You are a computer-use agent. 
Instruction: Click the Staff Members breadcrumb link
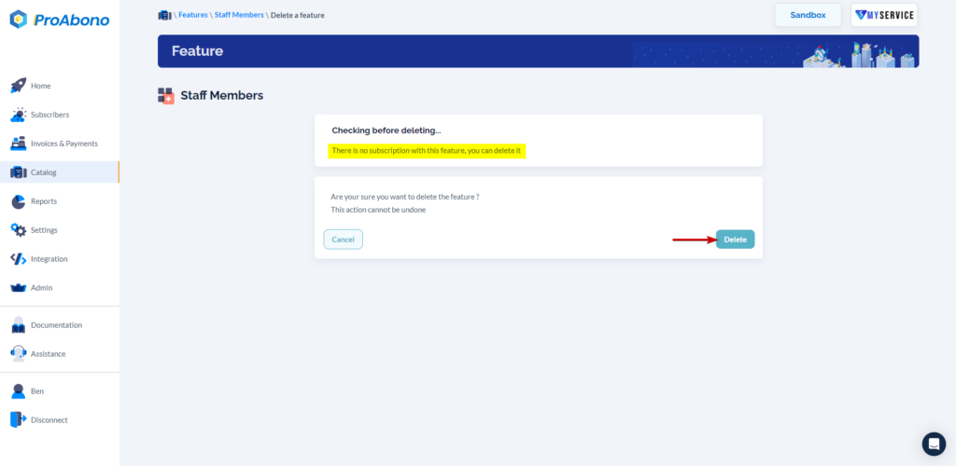tap(239, 15)
